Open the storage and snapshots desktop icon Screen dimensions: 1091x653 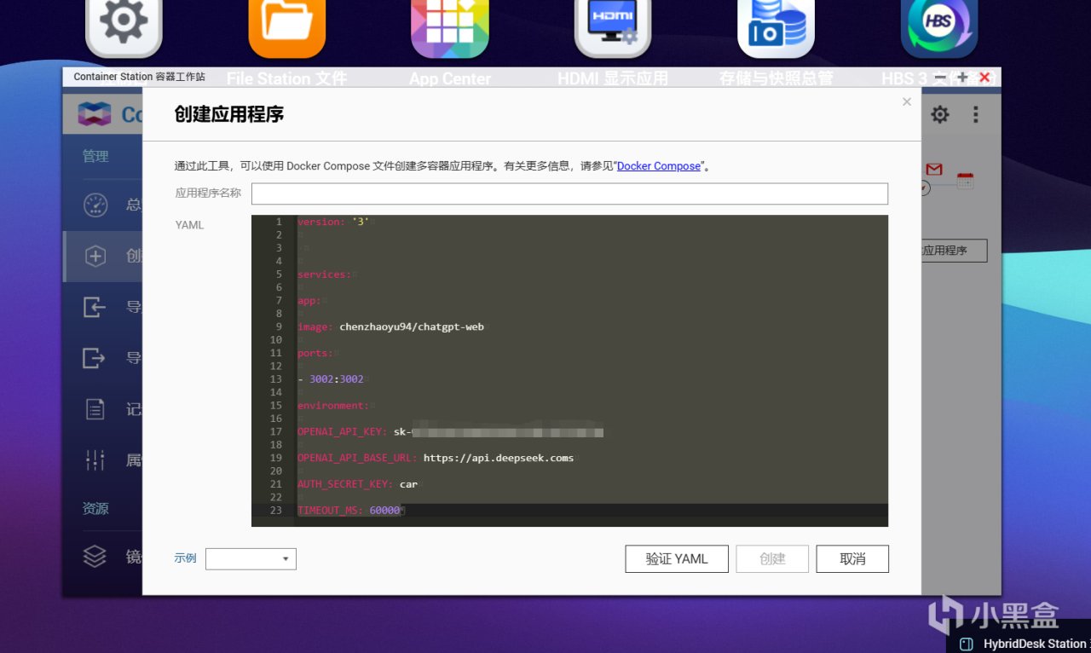[x=776, y=26]
